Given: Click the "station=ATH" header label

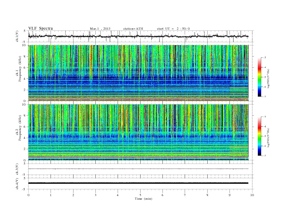Looking at the screenshot, I should tap(133, 29).
